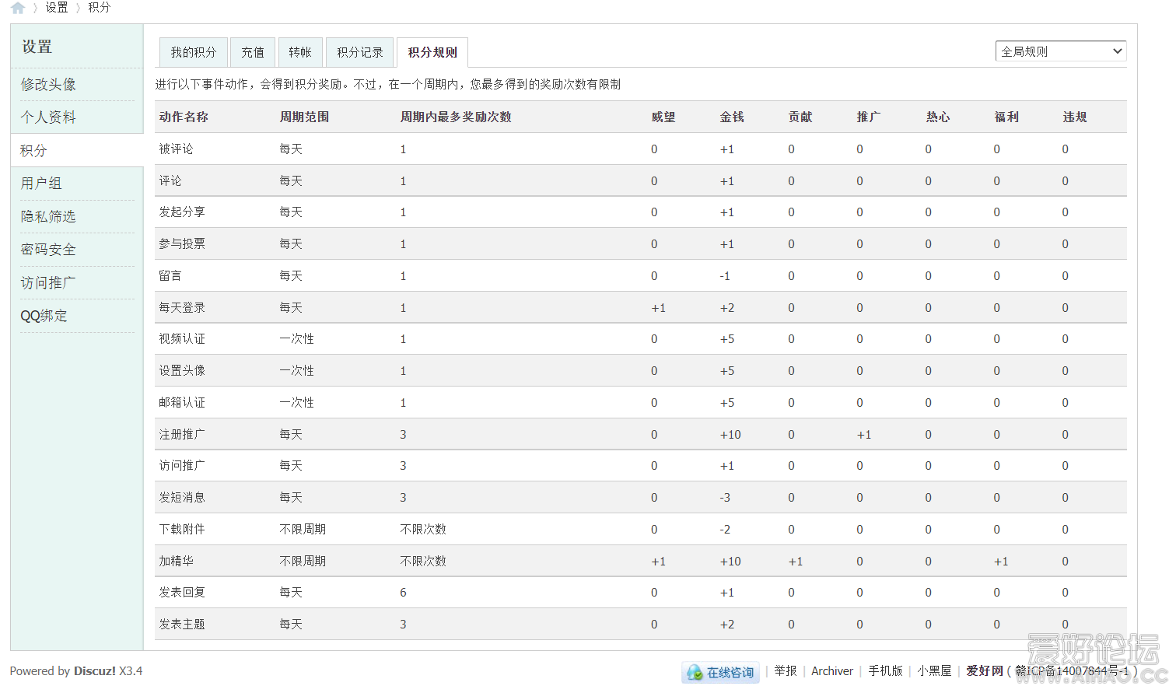Select the 积分规则 tab
The height and width of the screenshot is (686, 1169).
432,52
